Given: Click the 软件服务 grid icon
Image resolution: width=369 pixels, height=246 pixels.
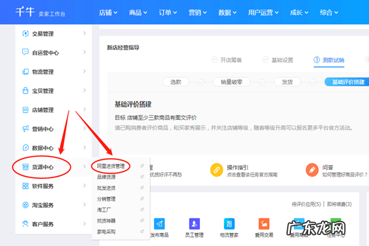Looking at the screenshot, I should (25, 186).
